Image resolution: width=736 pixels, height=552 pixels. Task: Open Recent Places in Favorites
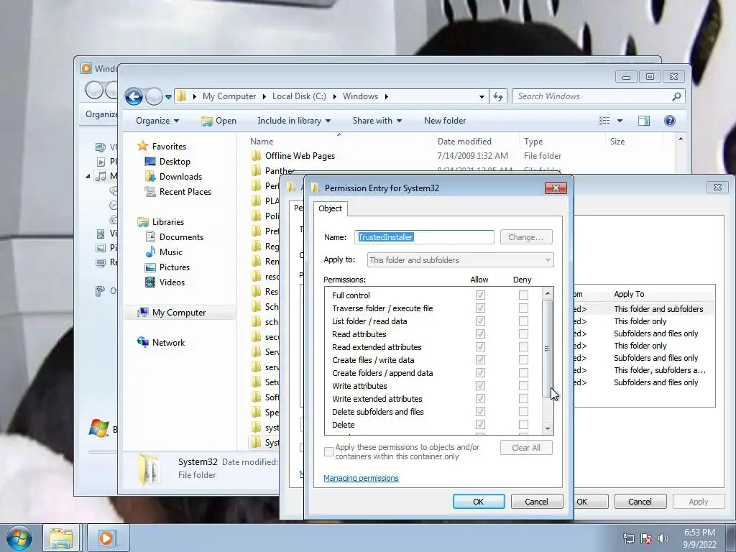tap(185, 191)
